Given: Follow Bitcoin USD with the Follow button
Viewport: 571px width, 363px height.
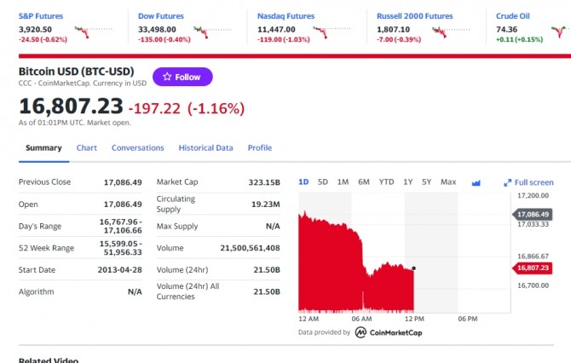Looking at the screenshot, I should click(182, 77).
